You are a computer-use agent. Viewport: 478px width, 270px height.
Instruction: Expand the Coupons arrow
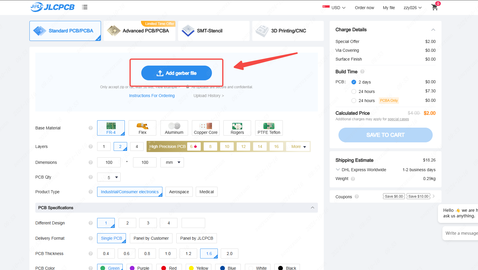434,196
